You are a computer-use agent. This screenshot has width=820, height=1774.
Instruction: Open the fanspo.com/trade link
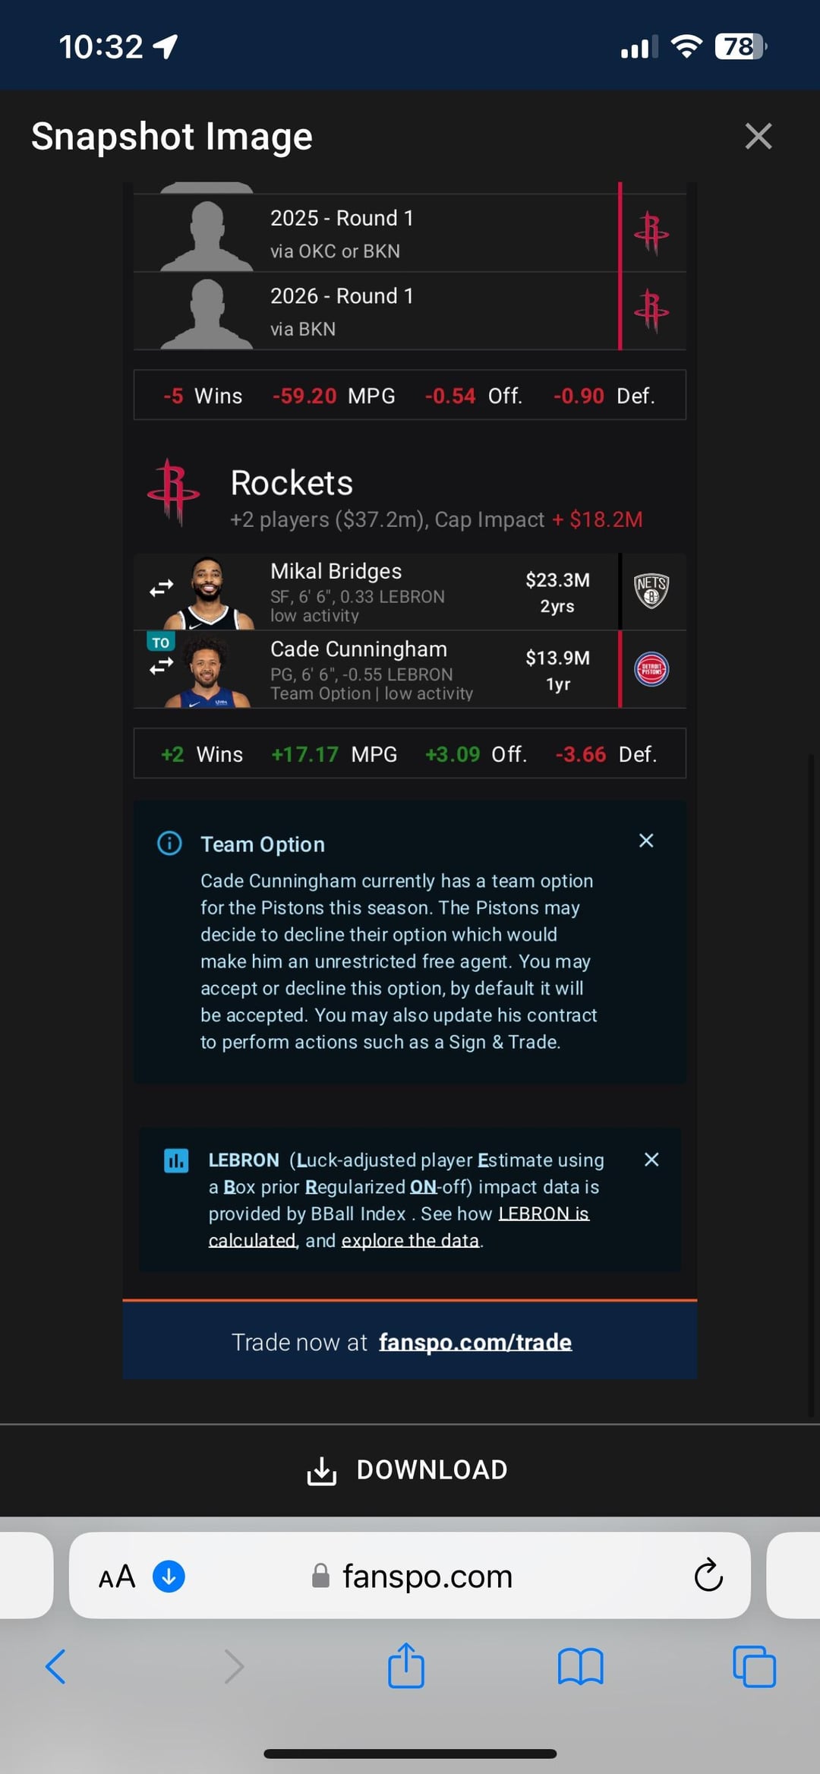tap(475, 1342)
